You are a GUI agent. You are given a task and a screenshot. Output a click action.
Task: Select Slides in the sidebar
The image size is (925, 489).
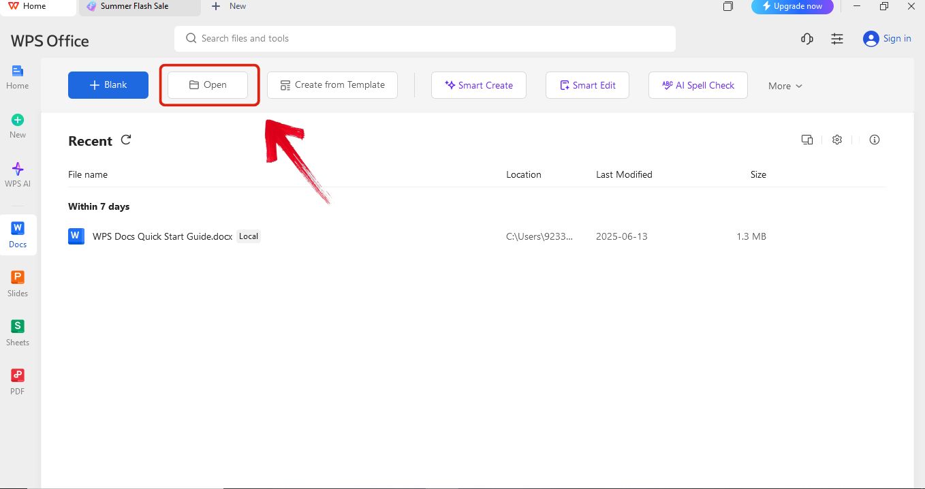[x=17, y=284]
